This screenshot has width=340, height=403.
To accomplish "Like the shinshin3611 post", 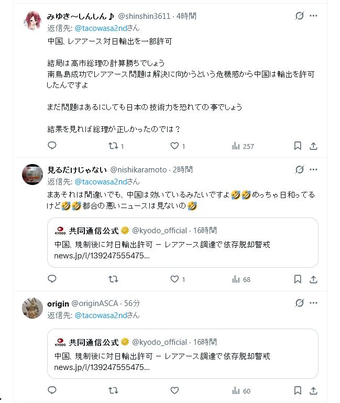I will point(176,146).
